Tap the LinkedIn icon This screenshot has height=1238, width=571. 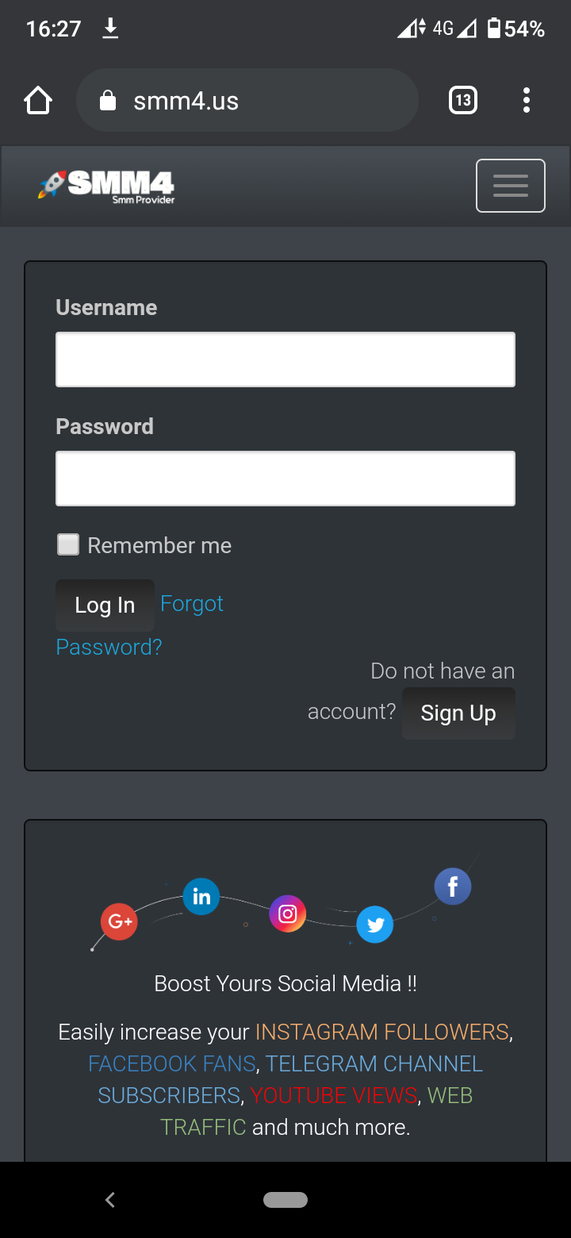tap(201, 897)
